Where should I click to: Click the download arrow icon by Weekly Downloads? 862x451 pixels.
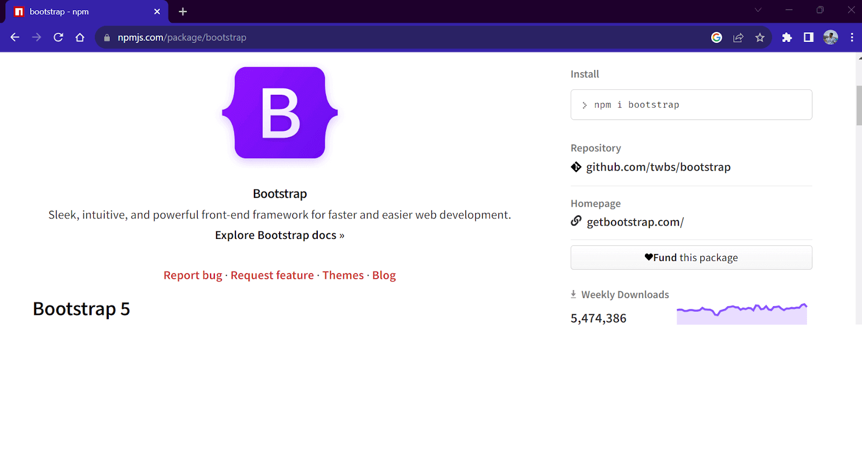(573, 294)
